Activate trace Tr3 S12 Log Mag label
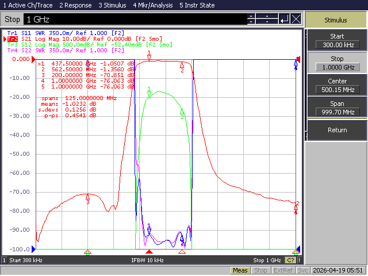368x276 pixels. click(x=90, y=45)
